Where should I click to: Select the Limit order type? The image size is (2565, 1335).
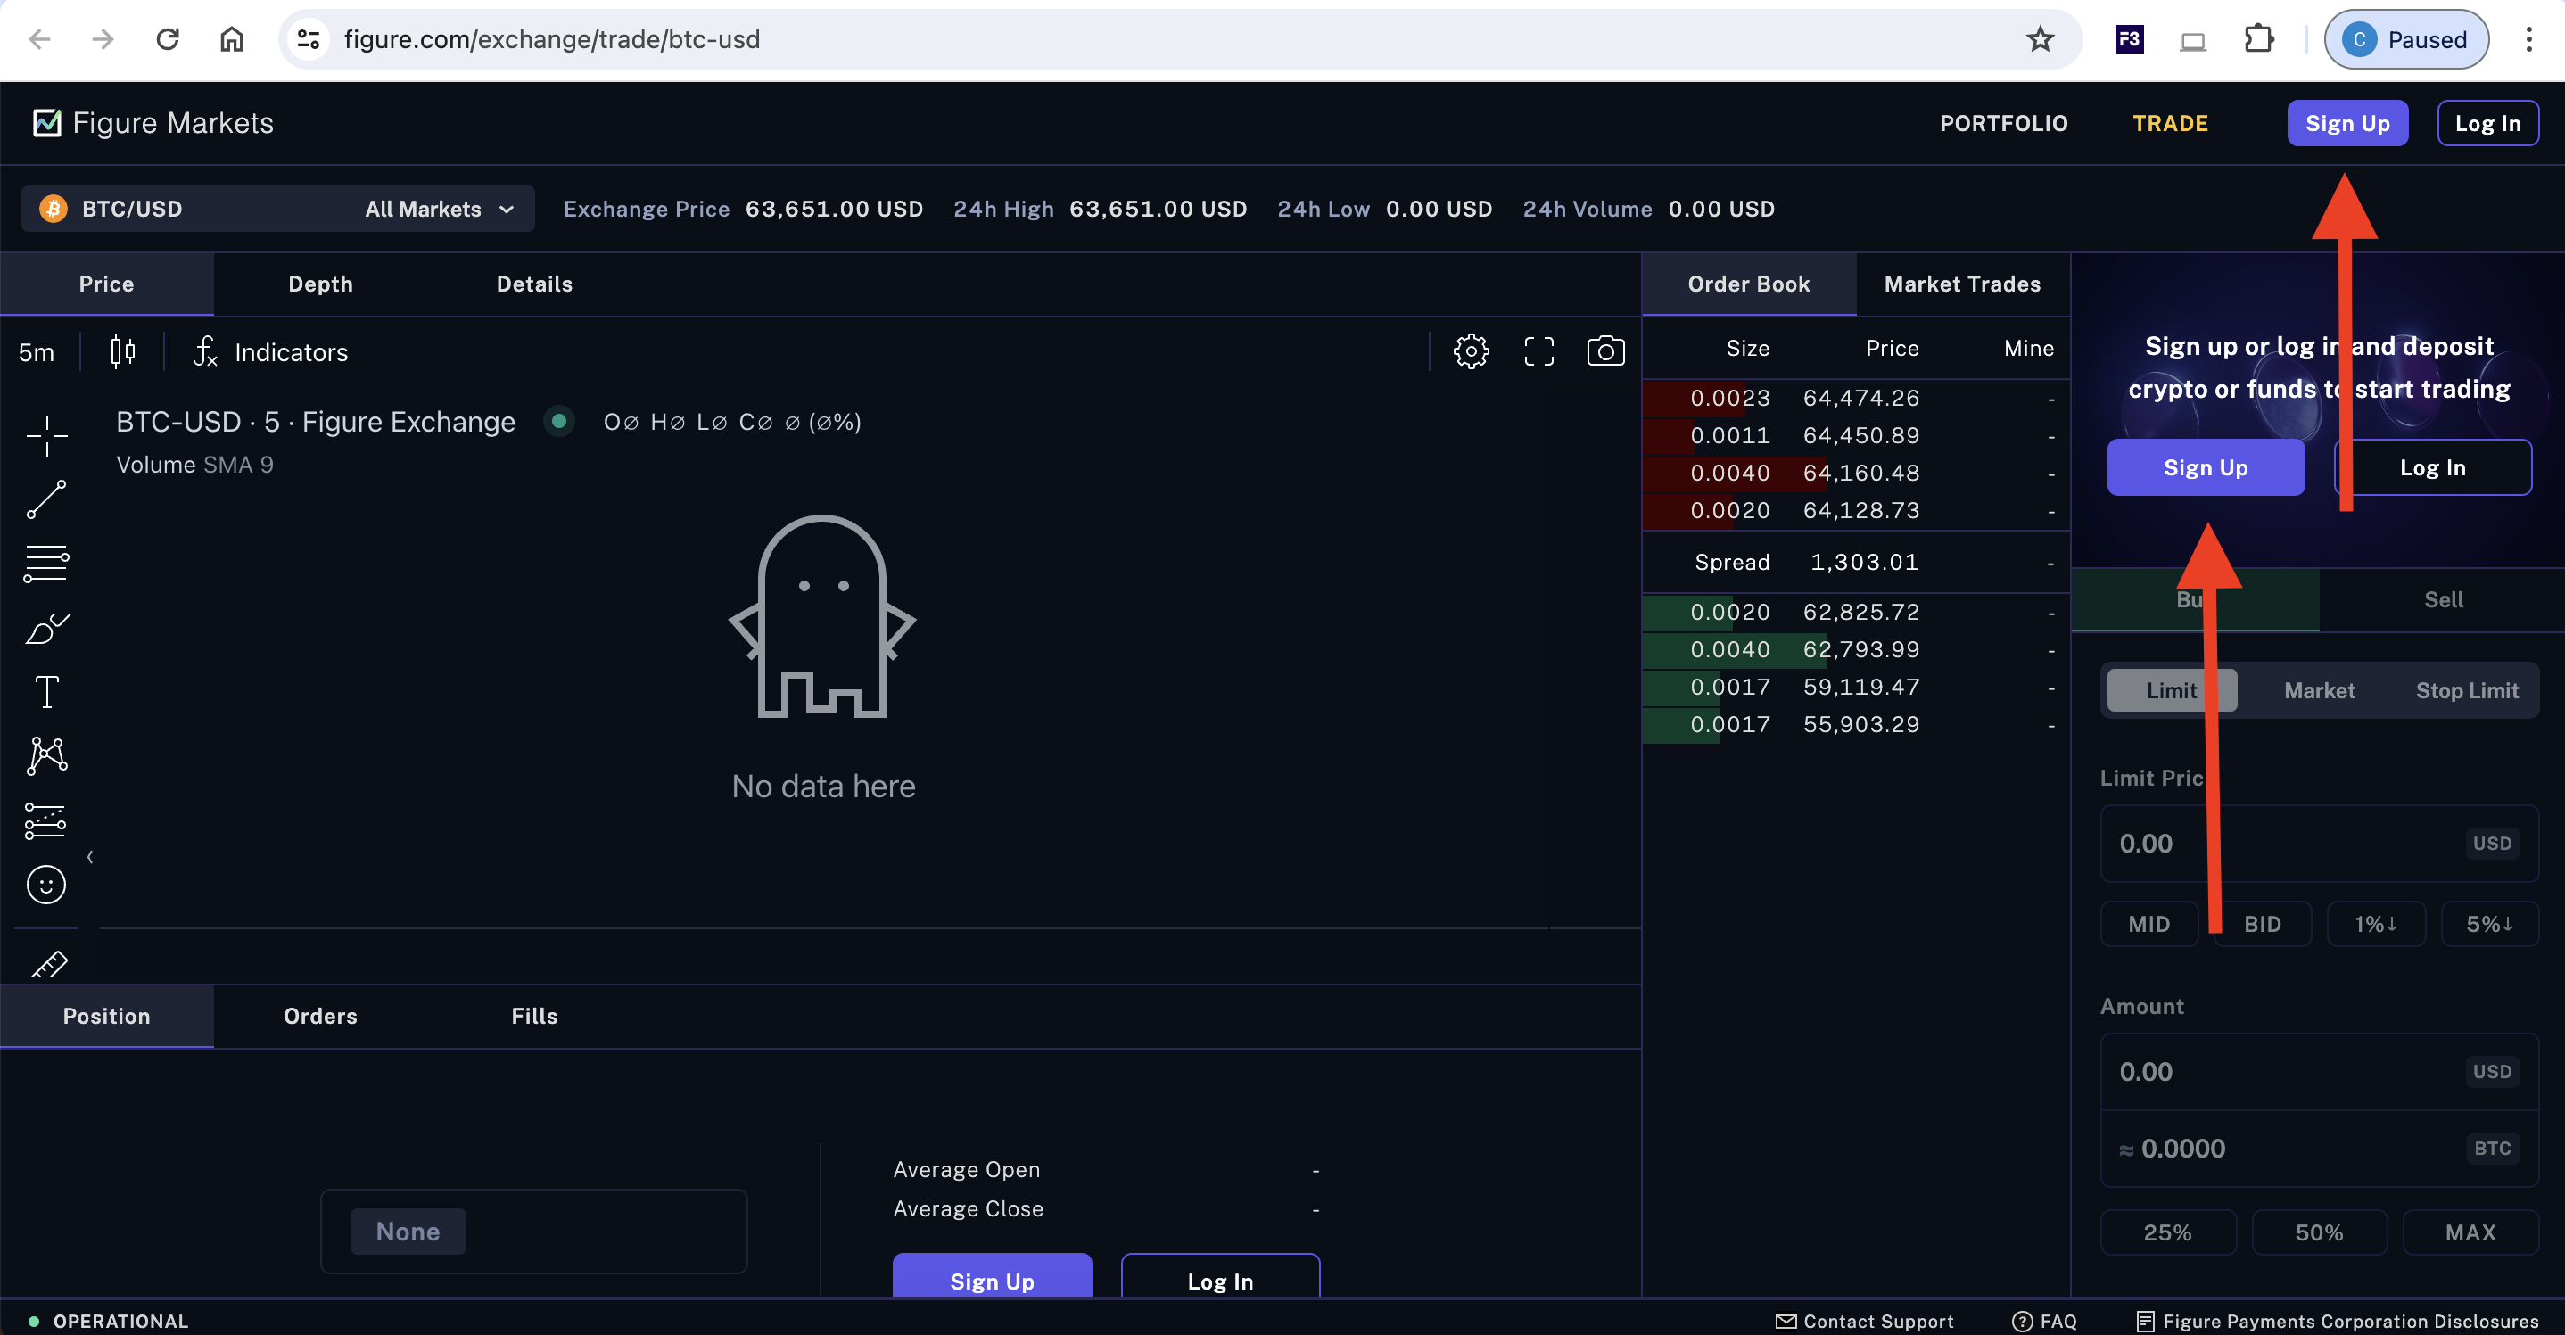[2171, 690]
